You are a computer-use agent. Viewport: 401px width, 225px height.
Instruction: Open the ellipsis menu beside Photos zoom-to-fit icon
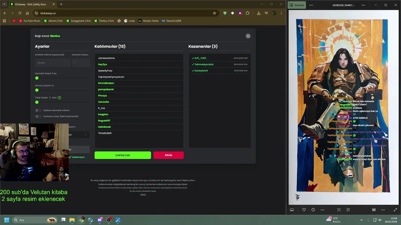[383, 210]
